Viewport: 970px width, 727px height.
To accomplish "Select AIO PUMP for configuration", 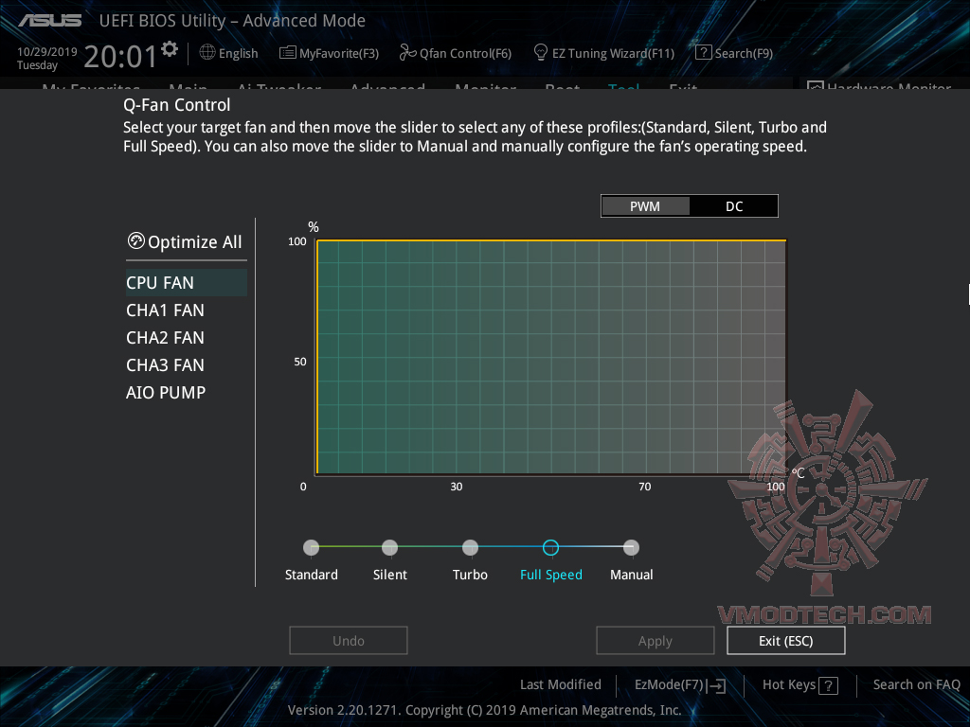I will pyautogui.click(x=166, y=392).
